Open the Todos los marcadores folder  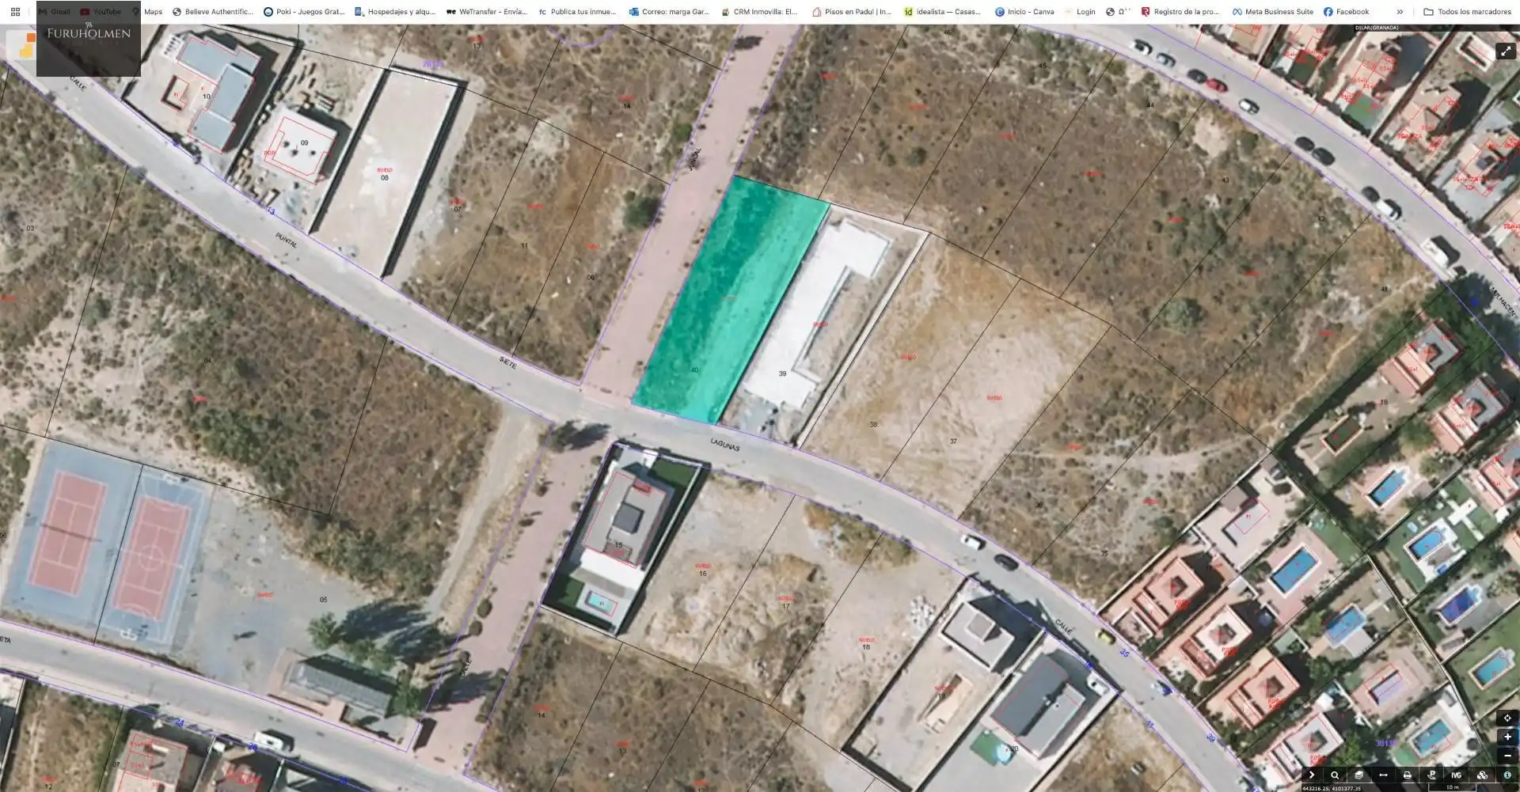[1467, 12]
